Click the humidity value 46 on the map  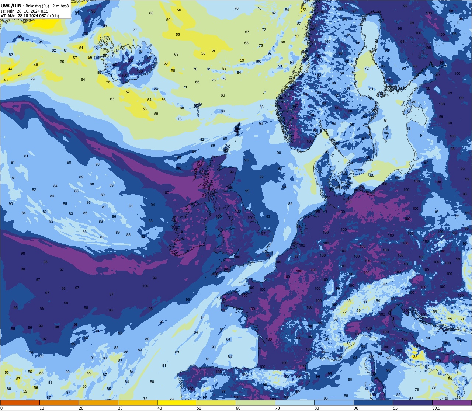(6, 80)
